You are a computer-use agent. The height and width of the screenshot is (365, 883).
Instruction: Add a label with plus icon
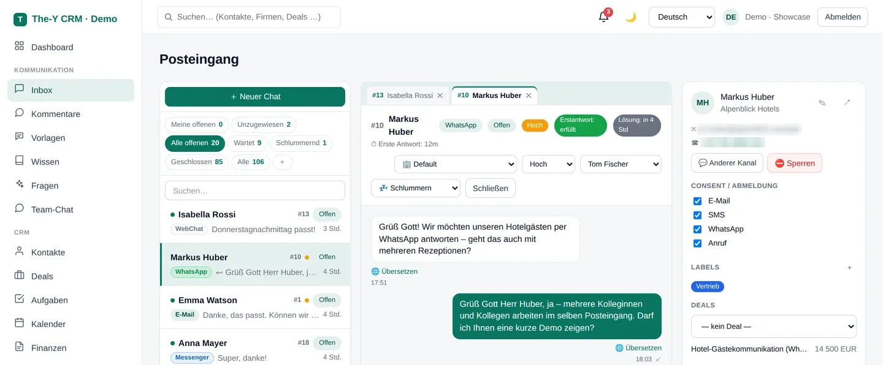coord(849,268)
